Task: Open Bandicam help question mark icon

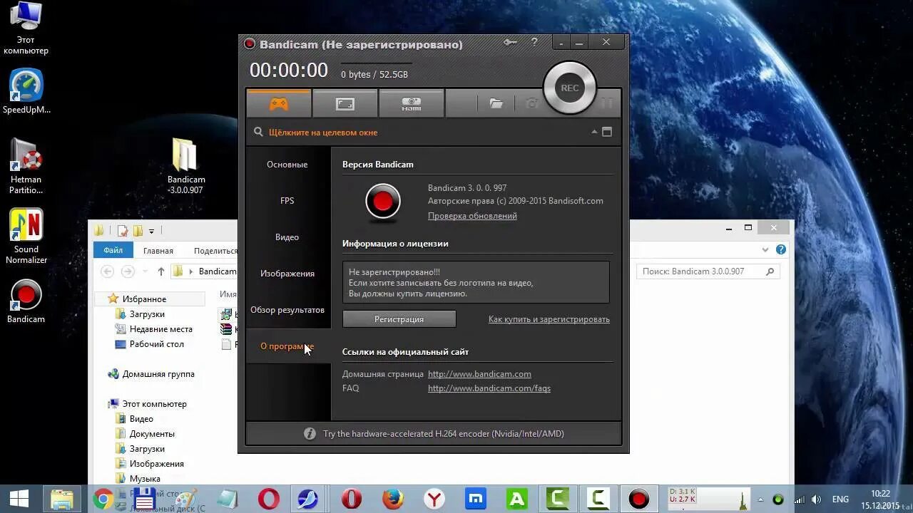Action: click(x=534, y=43)
